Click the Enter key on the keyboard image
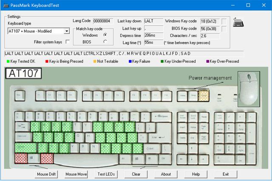Screen dimensions: 272x181 161,133
